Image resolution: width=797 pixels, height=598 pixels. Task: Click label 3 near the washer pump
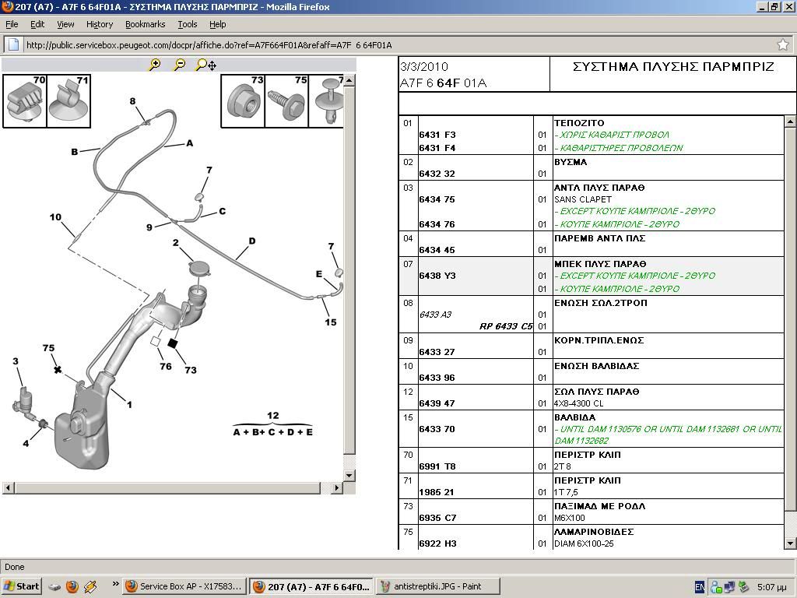pos(16,361)
